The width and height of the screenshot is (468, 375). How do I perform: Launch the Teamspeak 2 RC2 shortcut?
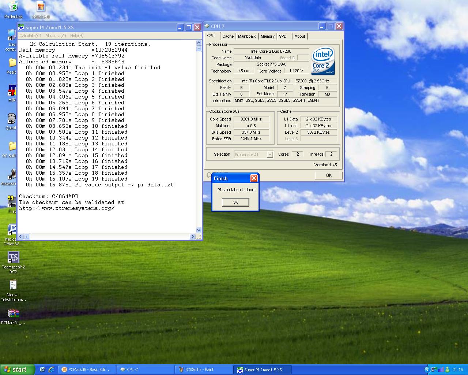tap(13, 257)
